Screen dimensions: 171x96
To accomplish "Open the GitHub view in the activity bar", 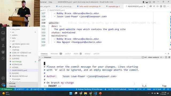I will point(3,52).
